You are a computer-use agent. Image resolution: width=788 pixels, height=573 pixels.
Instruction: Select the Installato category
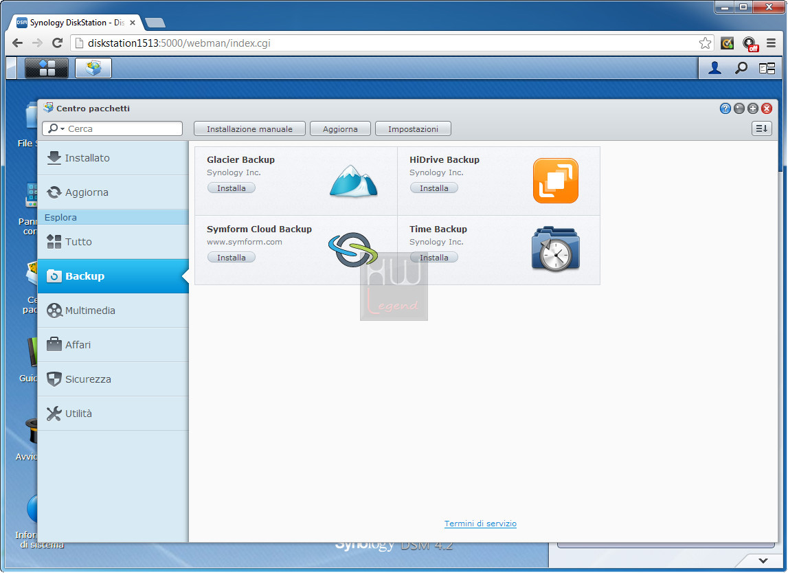point(113,158)
